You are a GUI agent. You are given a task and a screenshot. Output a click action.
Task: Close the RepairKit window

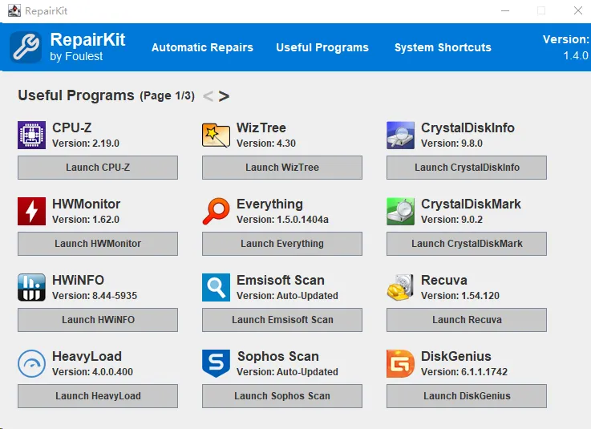578,10
